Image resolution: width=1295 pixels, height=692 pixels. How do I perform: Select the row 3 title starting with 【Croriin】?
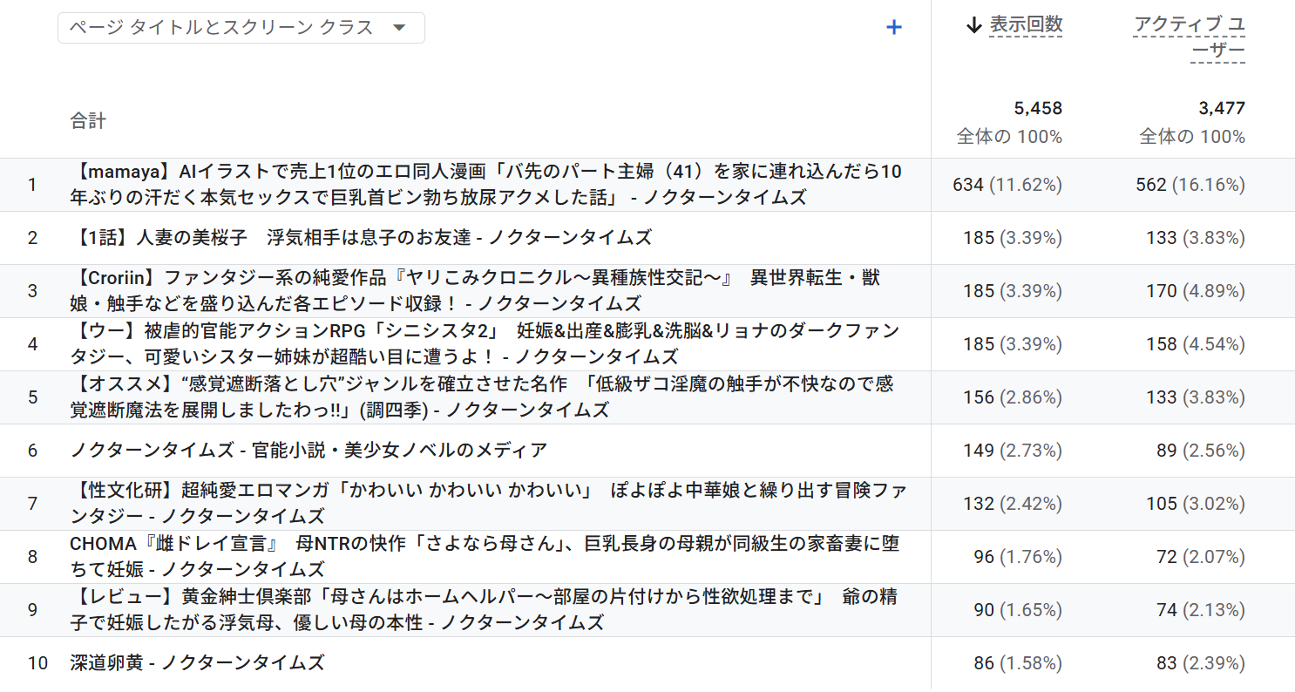coord(475,291)
